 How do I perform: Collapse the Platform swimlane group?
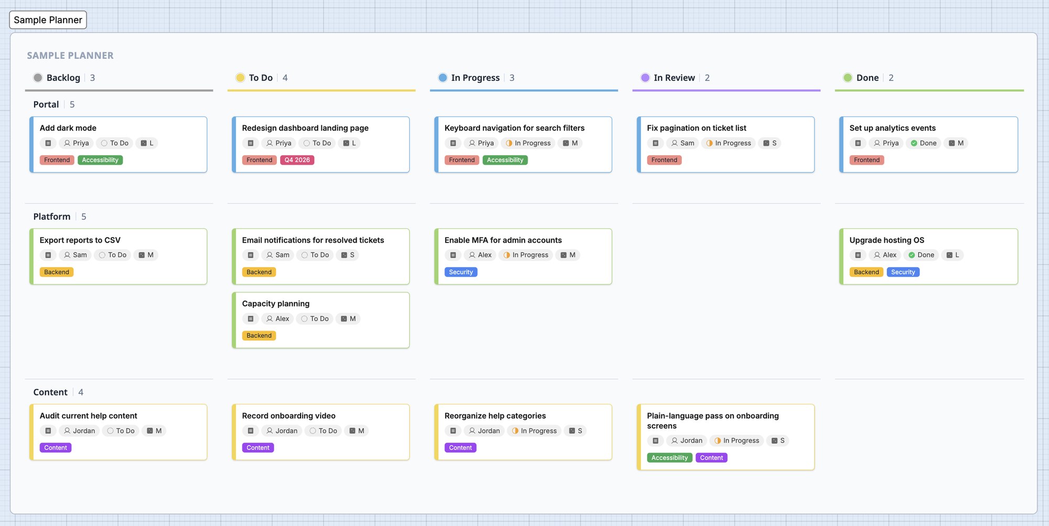click(52, 216)
